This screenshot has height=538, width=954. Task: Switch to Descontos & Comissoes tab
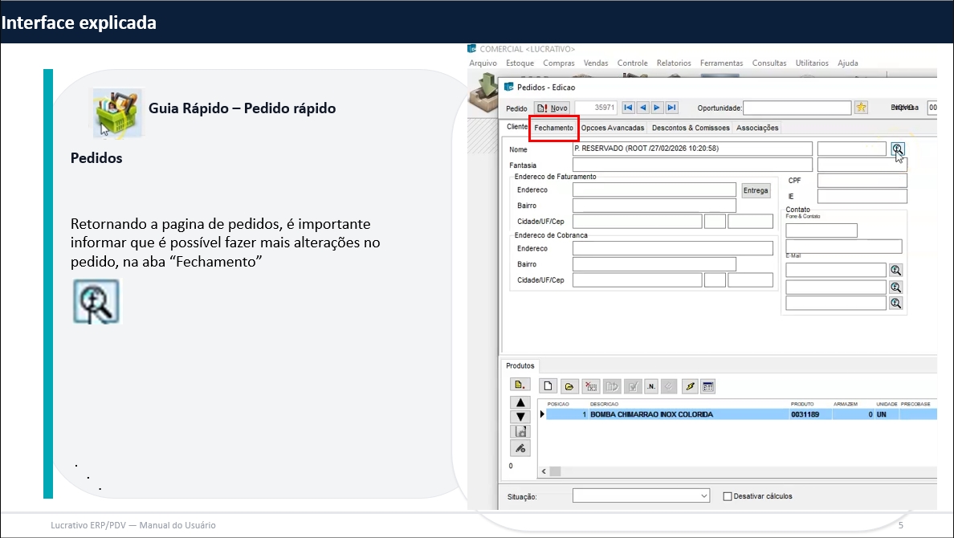691,128
